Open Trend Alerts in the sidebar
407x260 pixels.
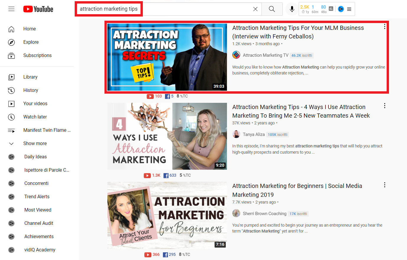tap(37, 196)
